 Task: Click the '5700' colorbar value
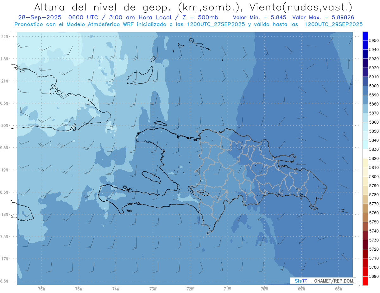[374, 267]
